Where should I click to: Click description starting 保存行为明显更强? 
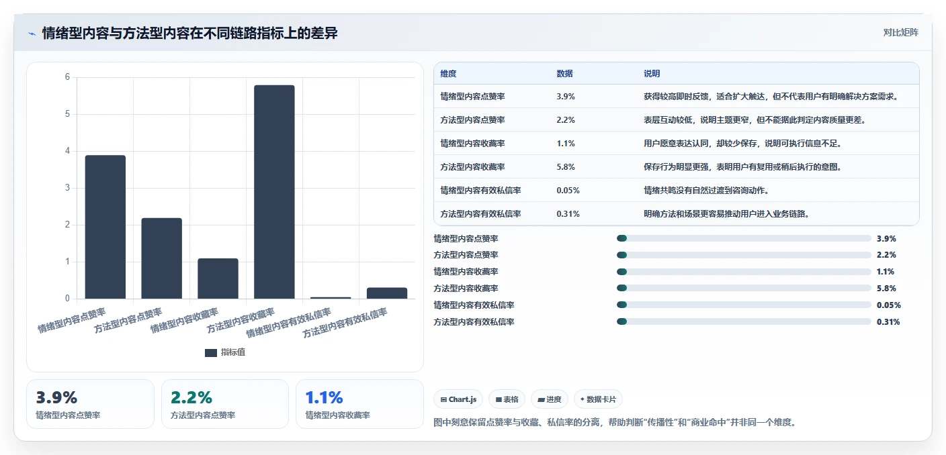tap(742, 167)
